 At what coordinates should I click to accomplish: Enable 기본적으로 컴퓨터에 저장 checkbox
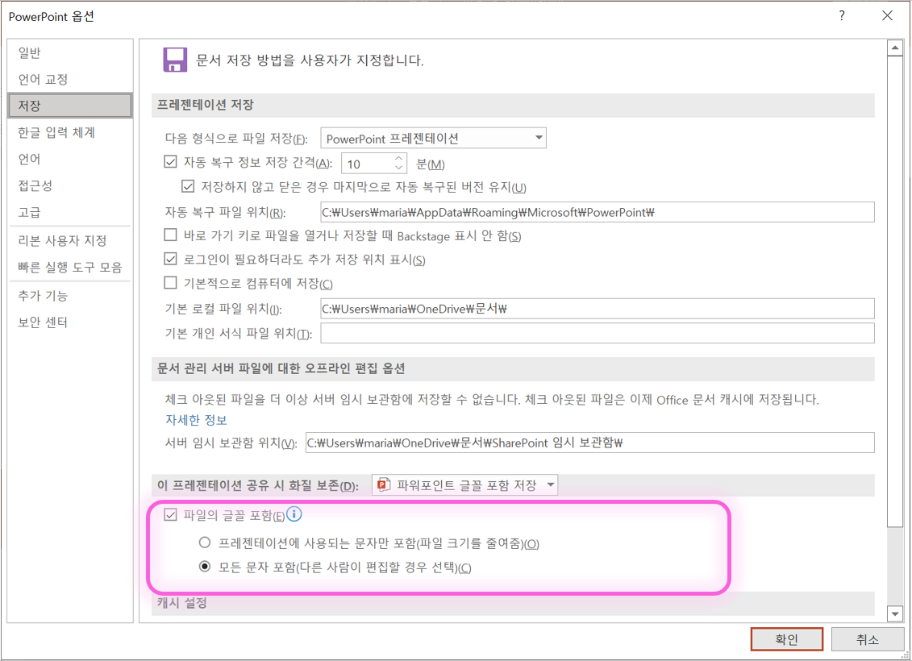[x=170, y=283]
